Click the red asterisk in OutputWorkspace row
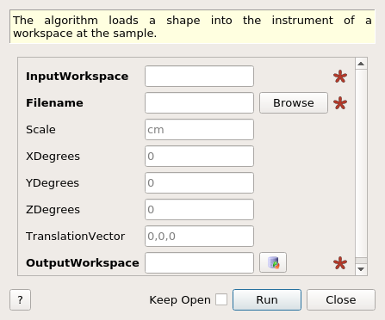Viewport: 385px width, 320px height. pyautogui.click(x=340, y=263)
